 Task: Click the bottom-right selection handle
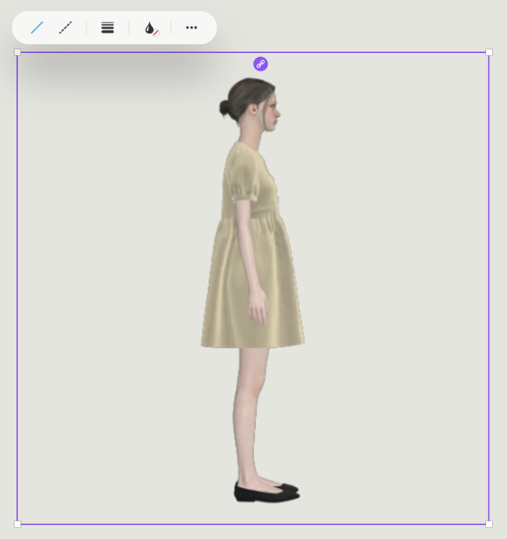[488, 524]
